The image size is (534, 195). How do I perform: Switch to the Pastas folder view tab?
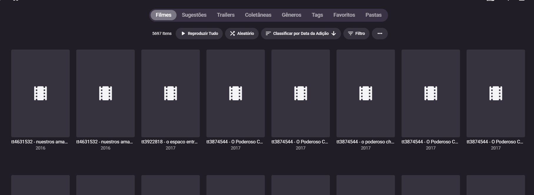(x=373, y=15)
